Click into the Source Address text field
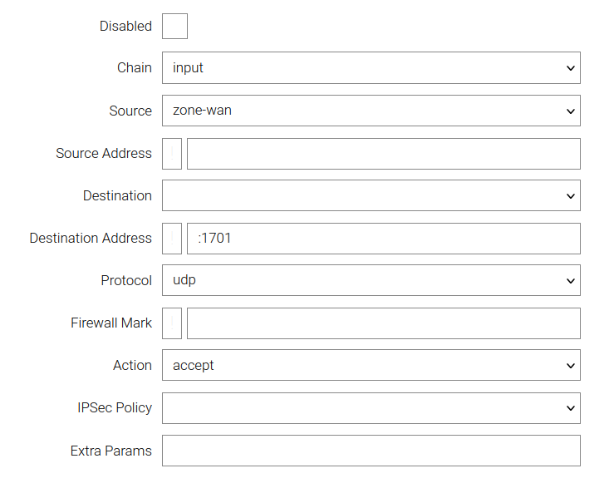This screenshot has width=609, height=488. (x=383, y=154)
